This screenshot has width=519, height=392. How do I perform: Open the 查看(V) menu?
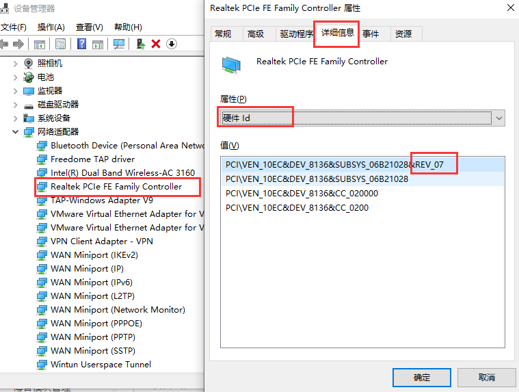coord(90,27)
